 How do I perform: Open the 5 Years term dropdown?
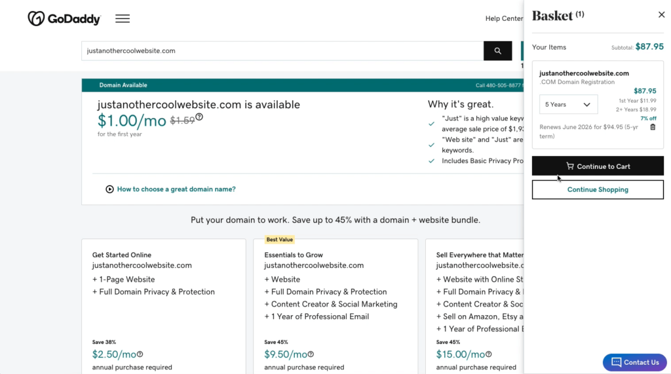(568, 104)
